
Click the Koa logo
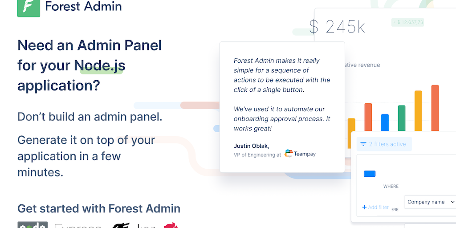click(x=146, y=226)
